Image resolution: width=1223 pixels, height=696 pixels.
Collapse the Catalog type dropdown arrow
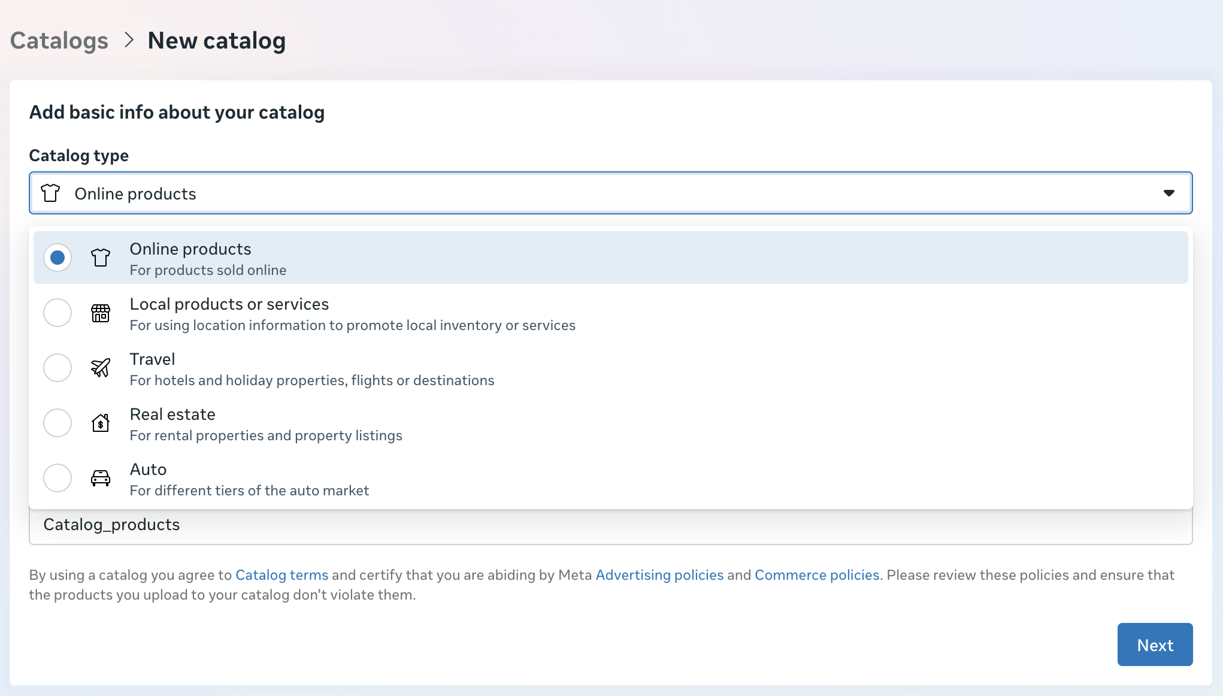click(1168, 193)
